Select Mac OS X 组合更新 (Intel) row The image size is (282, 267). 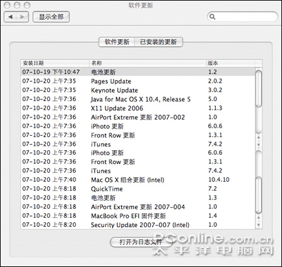[x=138, y=180]
